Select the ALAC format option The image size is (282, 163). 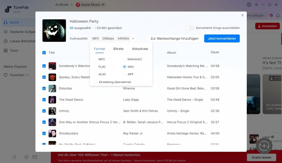(100, 74)
